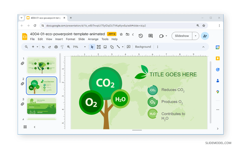Screen dimensions: 241x149
Task: Select the paint format tool
Action: pos(62,47)
